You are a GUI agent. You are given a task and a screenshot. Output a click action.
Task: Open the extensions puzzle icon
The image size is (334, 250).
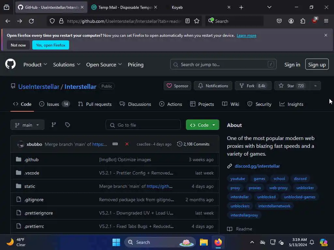point(303,21)
